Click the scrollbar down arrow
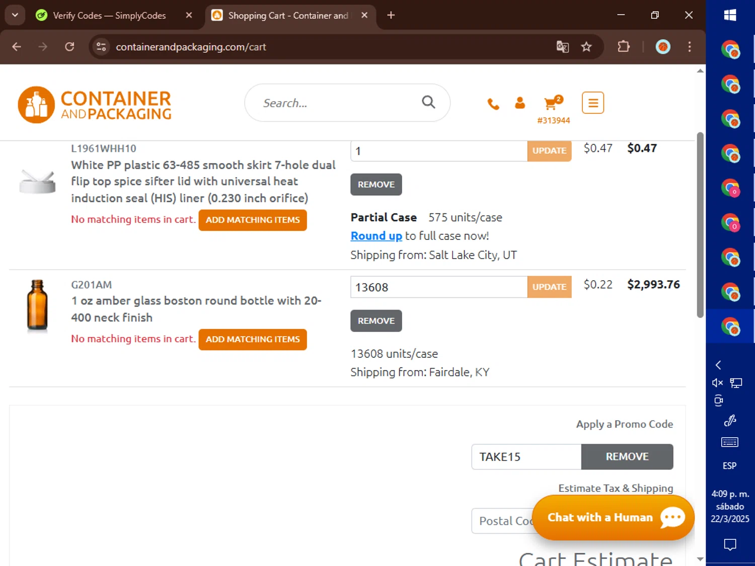The image size is (755, 566). coord(700,559)
